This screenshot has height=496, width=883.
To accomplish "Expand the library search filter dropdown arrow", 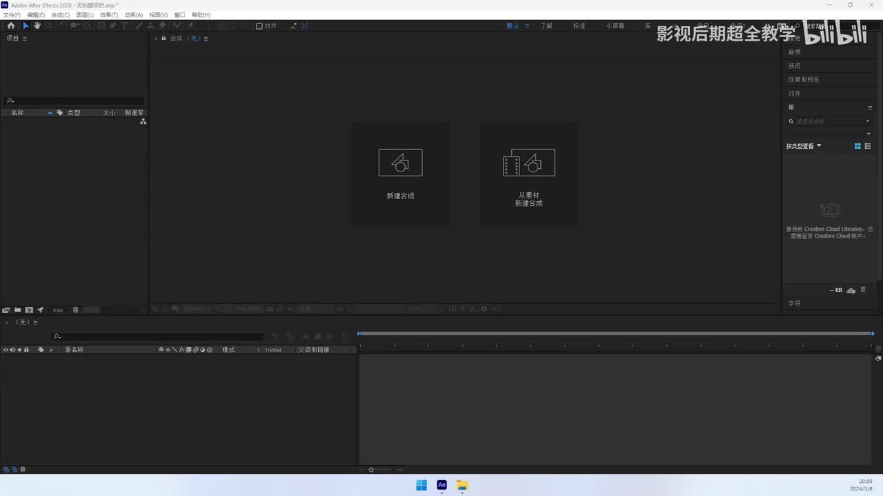I will (868, 121).
